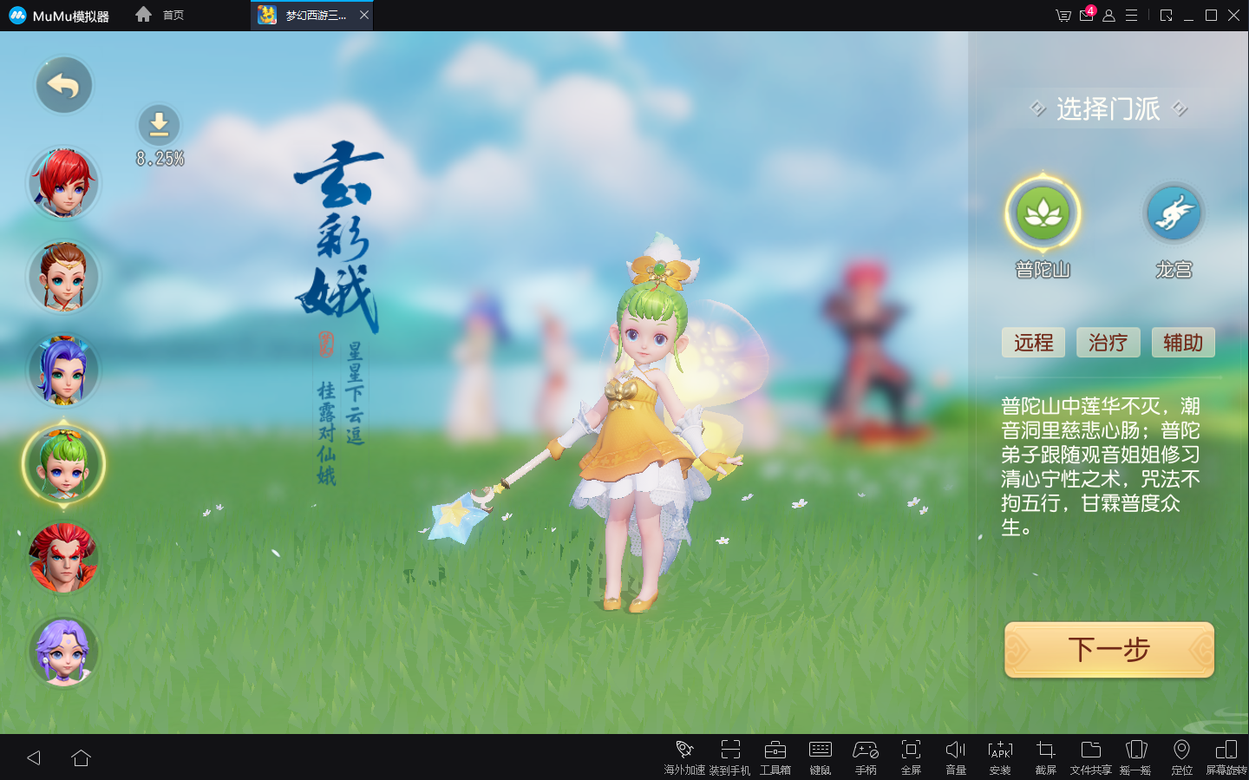Click the 辅助 role tag
Screen dimensions: 1249x780
(x=1183, y=343)
